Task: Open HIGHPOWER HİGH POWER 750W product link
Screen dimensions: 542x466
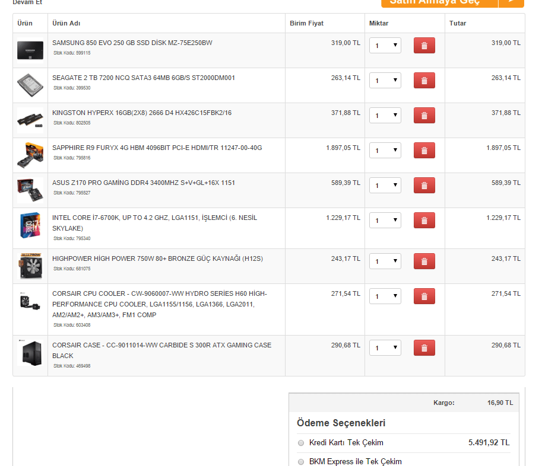Action: [158, 258]
